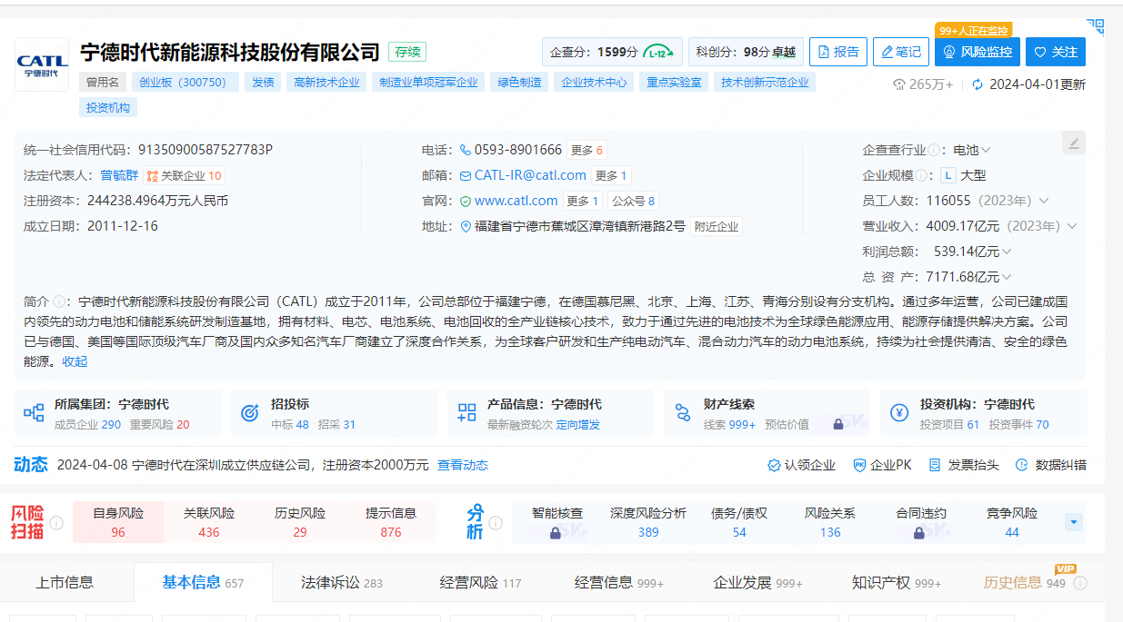
Task: Switch to the 上市信息 tab
Action: [65, 583]
